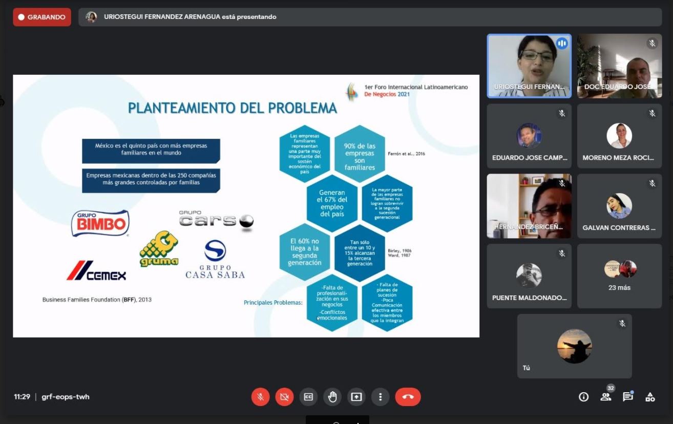Click the 'El 60% no llega' hexagon

tap(305, 251)
